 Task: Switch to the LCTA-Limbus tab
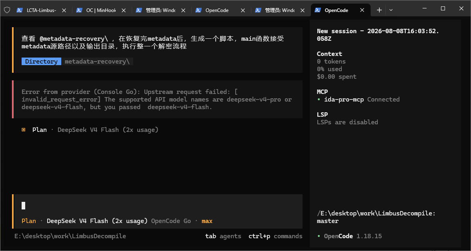click(x=41, y=10)
